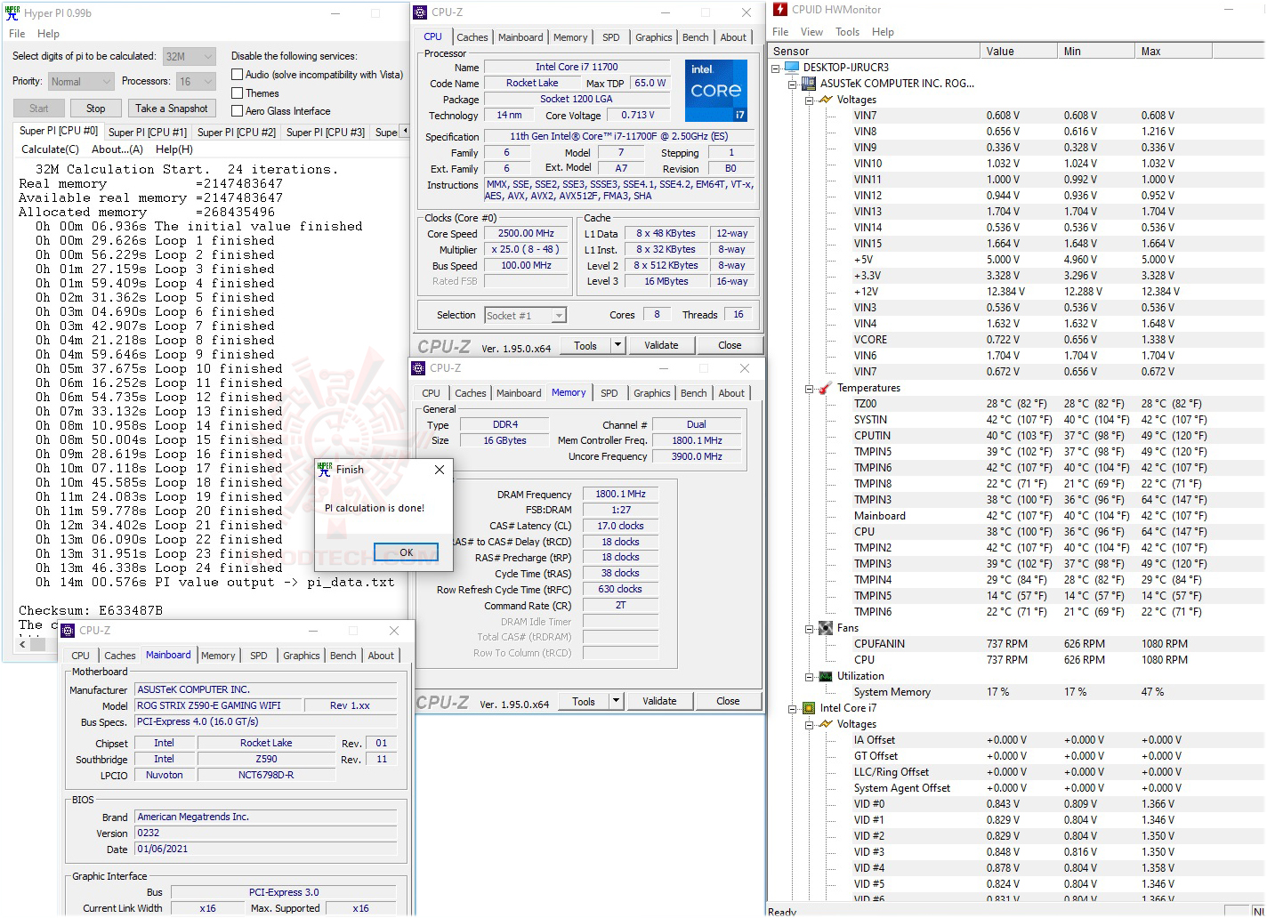
Task: Click the Super PI tab strip scroll arrow
Action: (x=405, y=132)
